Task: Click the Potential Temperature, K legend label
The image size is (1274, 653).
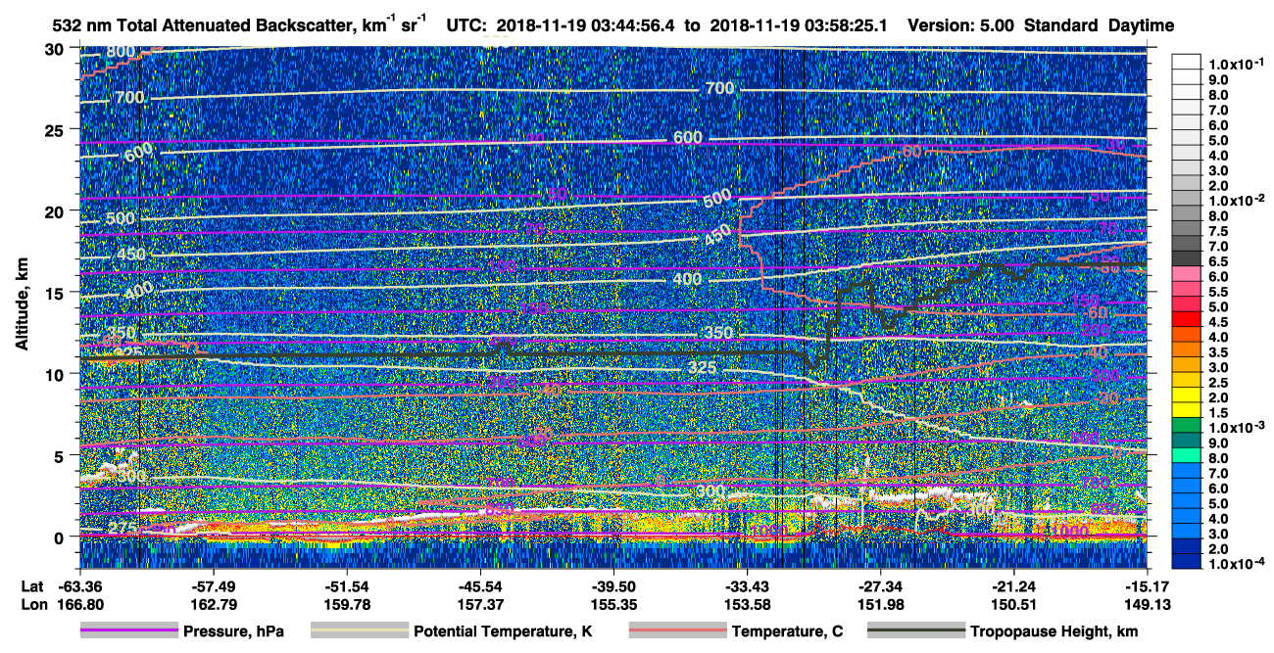Action: tap(504, 631)
